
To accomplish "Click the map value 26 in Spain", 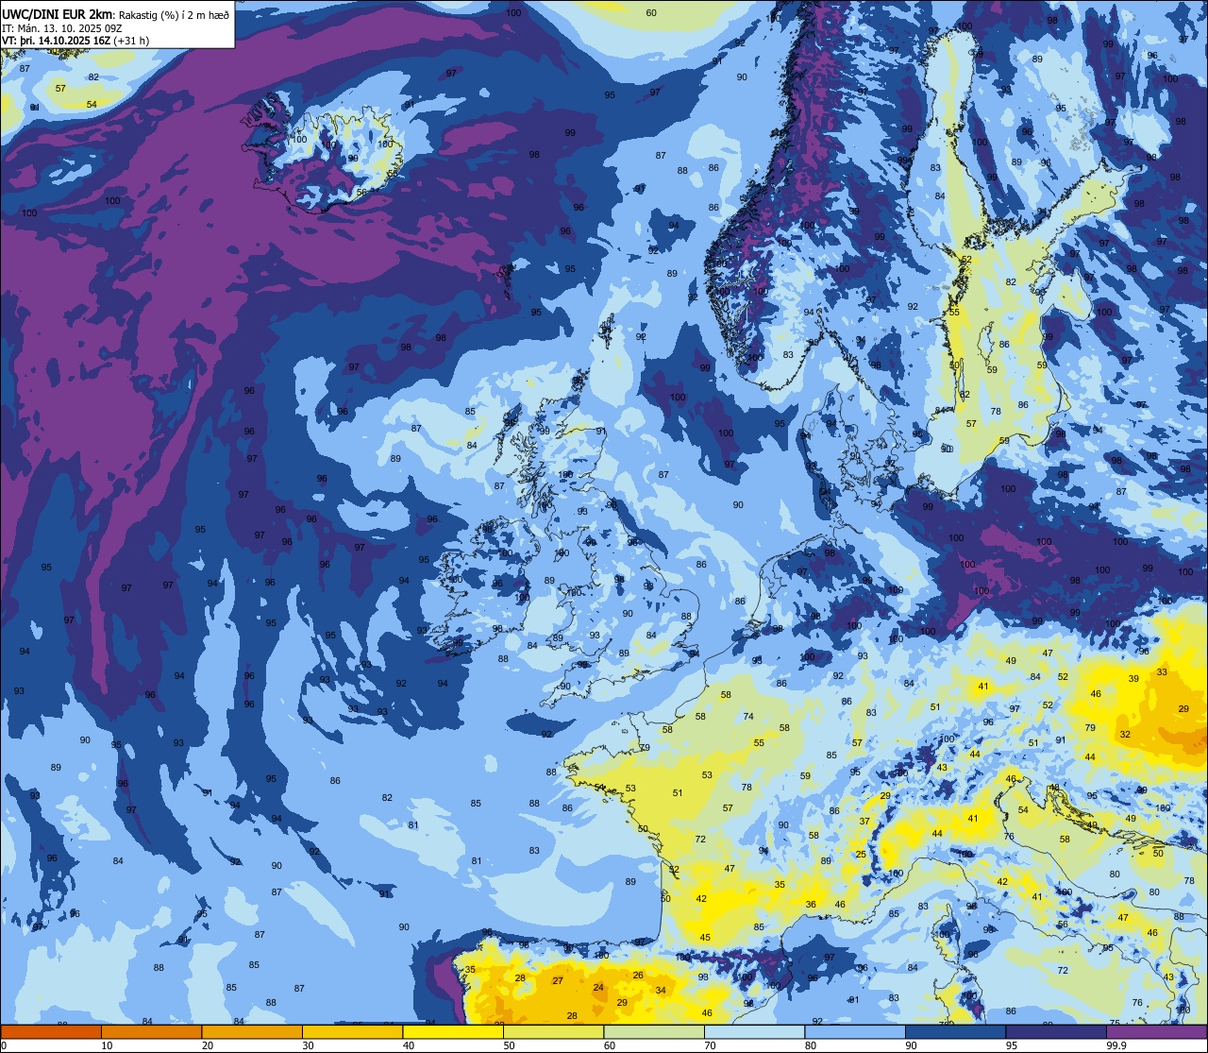I will pos(638,976).
